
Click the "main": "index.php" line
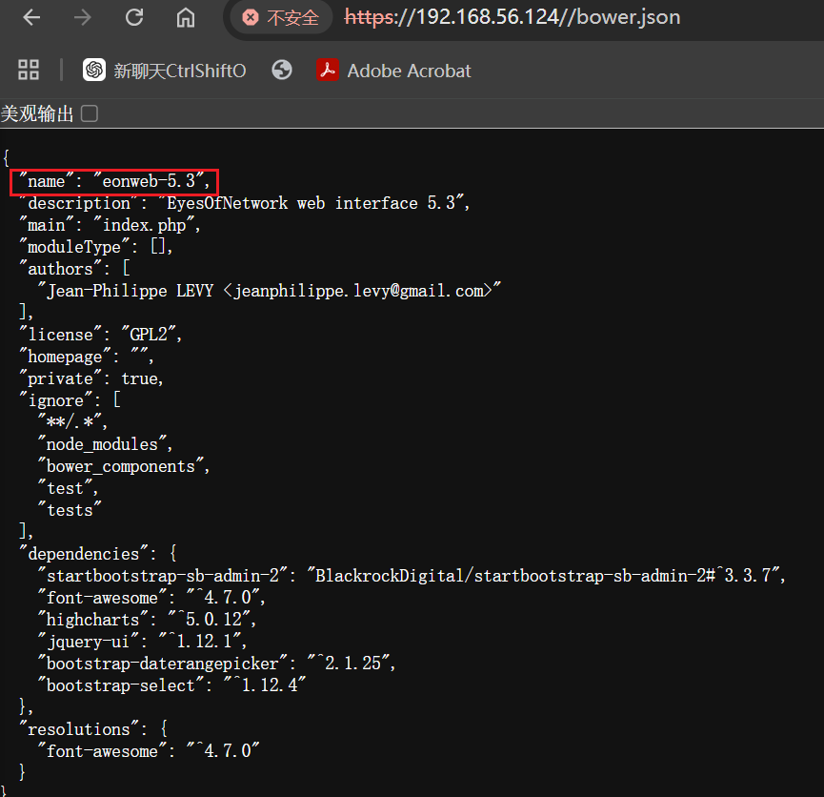[x=110, y=225]
